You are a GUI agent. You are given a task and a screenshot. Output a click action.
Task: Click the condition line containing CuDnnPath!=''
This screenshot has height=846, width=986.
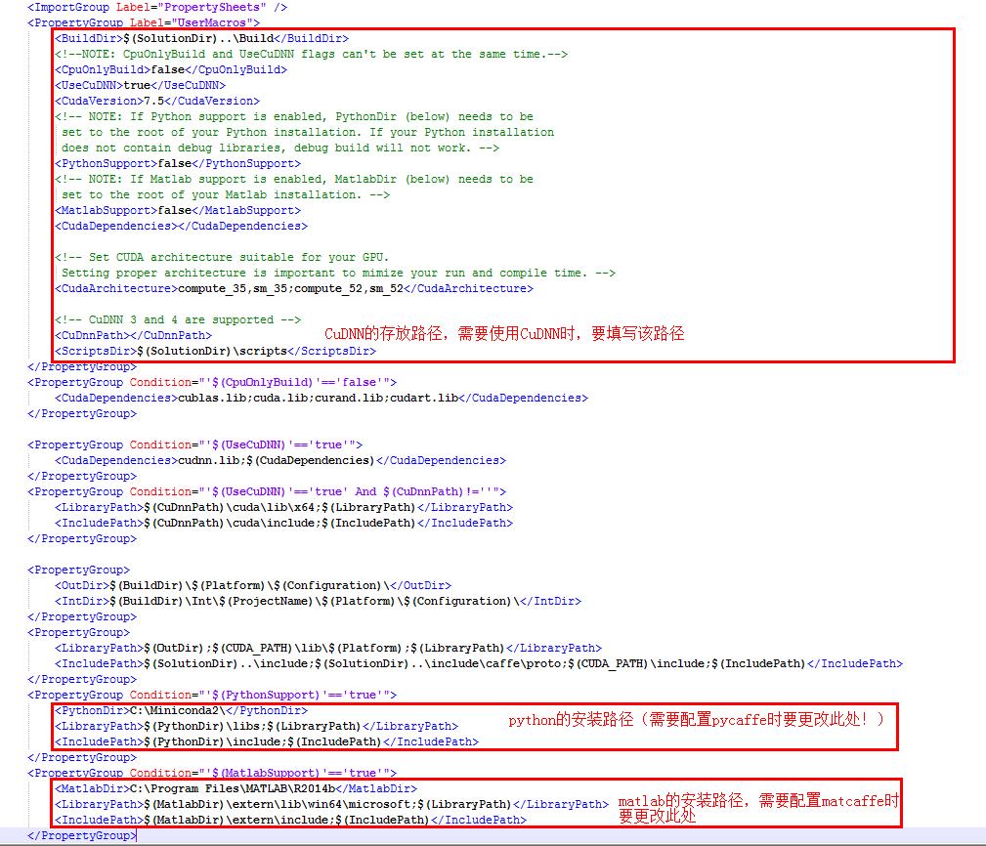[267, 491]
